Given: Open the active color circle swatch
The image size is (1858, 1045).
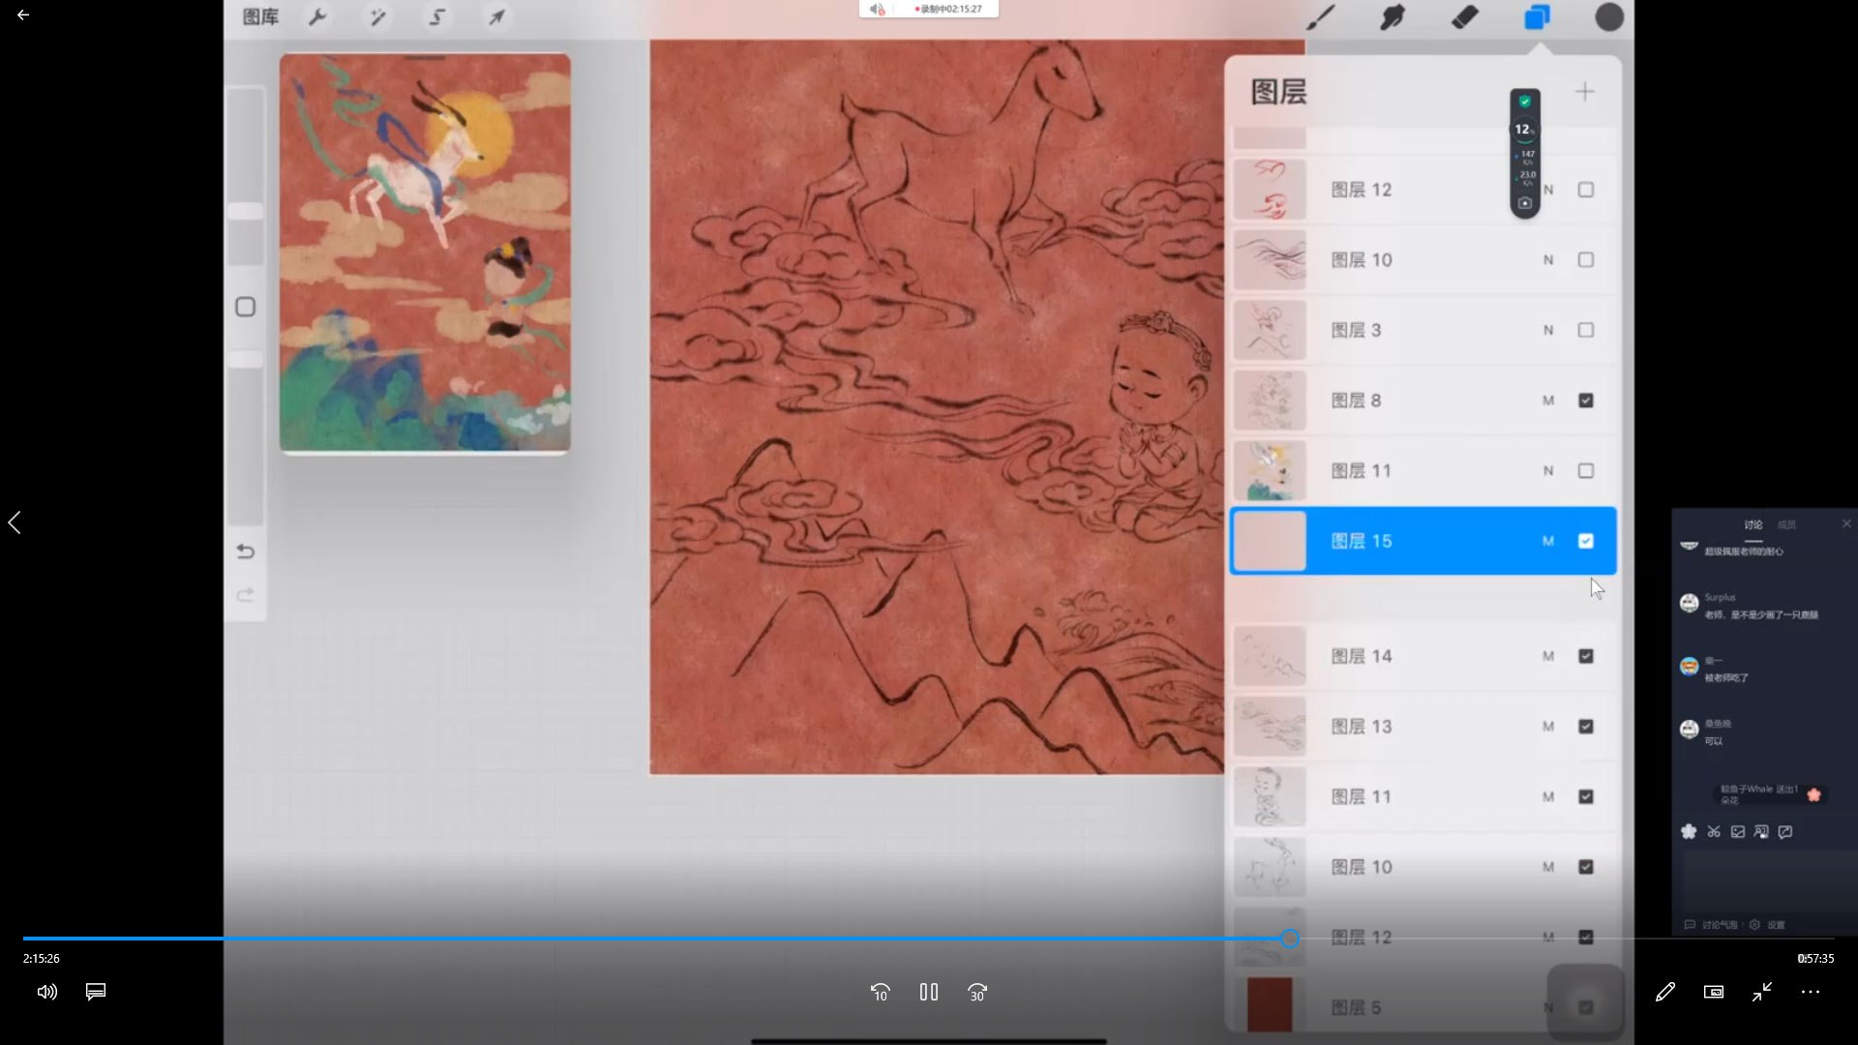Looking at the screenshot, I should tap(1608, 17).
